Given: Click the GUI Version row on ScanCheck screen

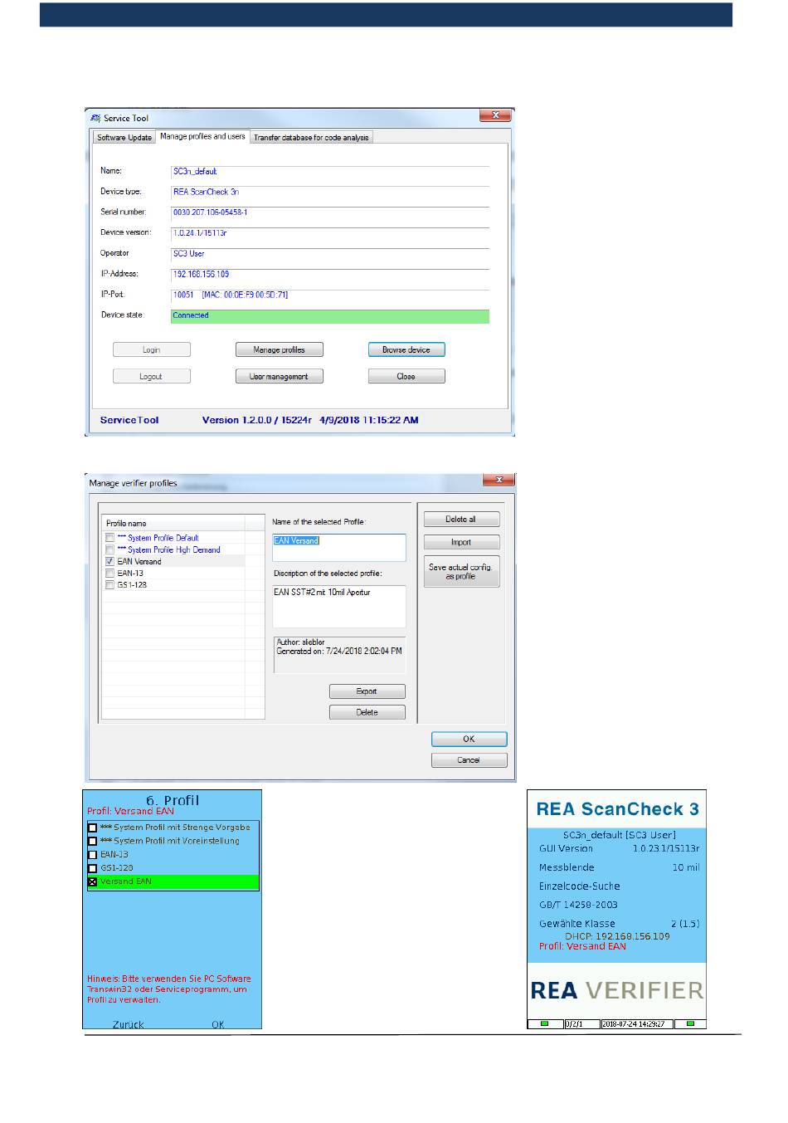Looking at the screenshot, I should [619, 849].
